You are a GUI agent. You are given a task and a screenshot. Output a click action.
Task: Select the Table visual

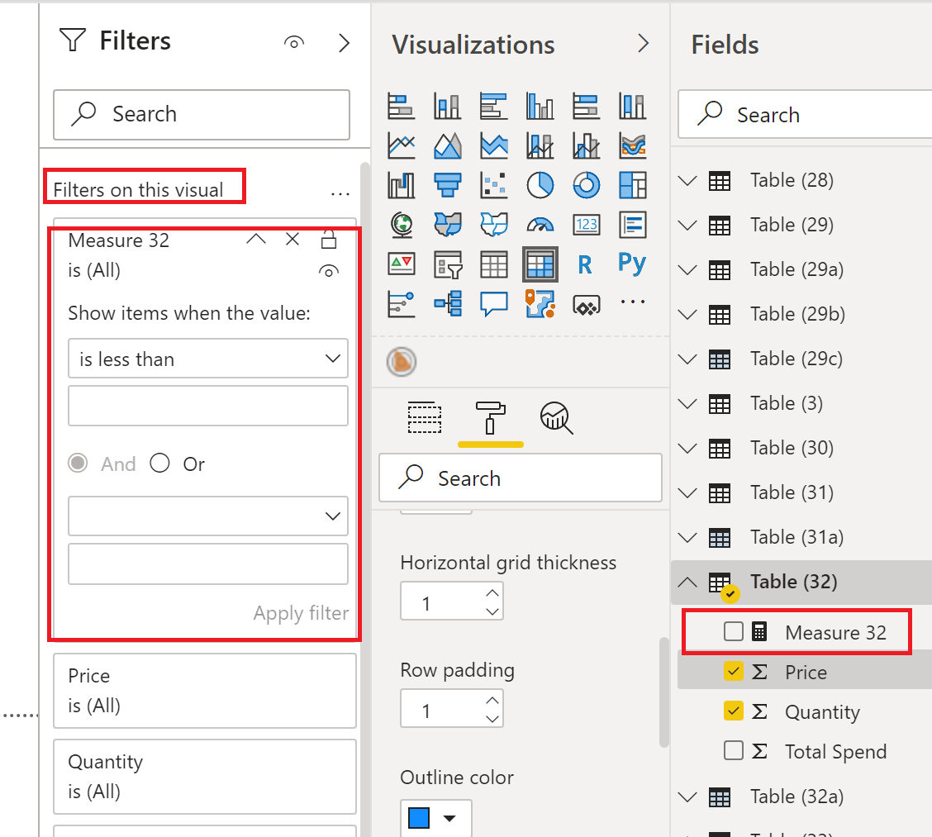tap(493, 264)
